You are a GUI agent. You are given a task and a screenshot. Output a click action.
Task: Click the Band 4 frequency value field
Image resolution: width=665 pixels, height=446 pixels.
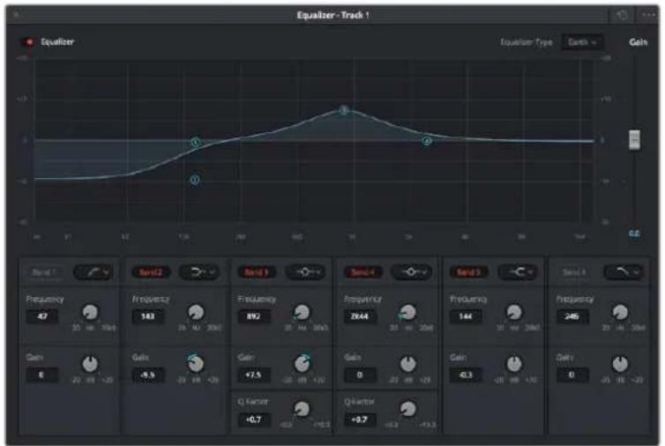coord(360,316)
